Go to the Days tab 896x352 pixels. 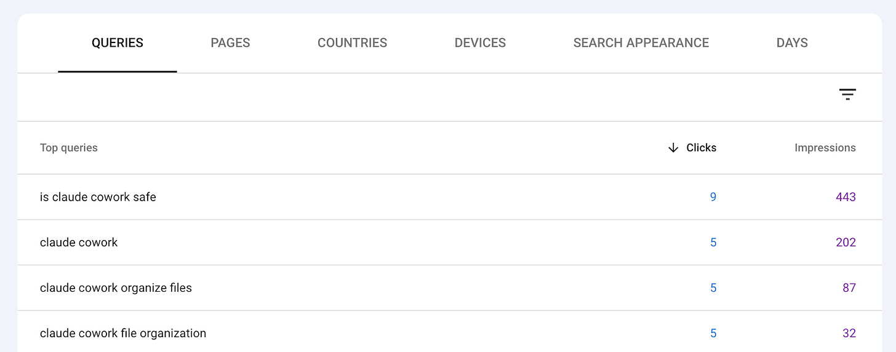pos(792,43)
